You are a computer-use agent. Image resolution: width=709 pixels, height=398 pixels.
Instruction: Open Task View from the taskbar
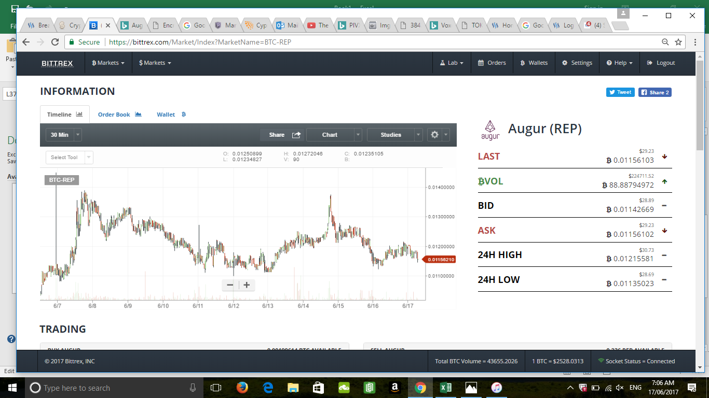pos(216,388)
